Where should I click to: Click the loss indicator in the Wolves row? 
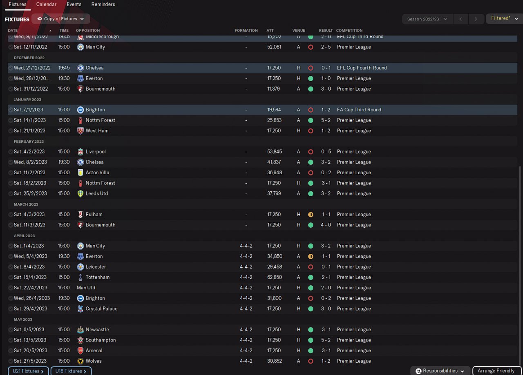pyautogui.click(x=311, y=361)
